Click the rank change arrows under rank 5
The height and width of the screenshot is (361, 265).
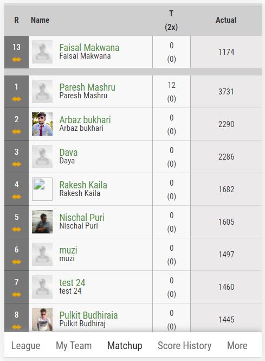click(x=17, y=230)
